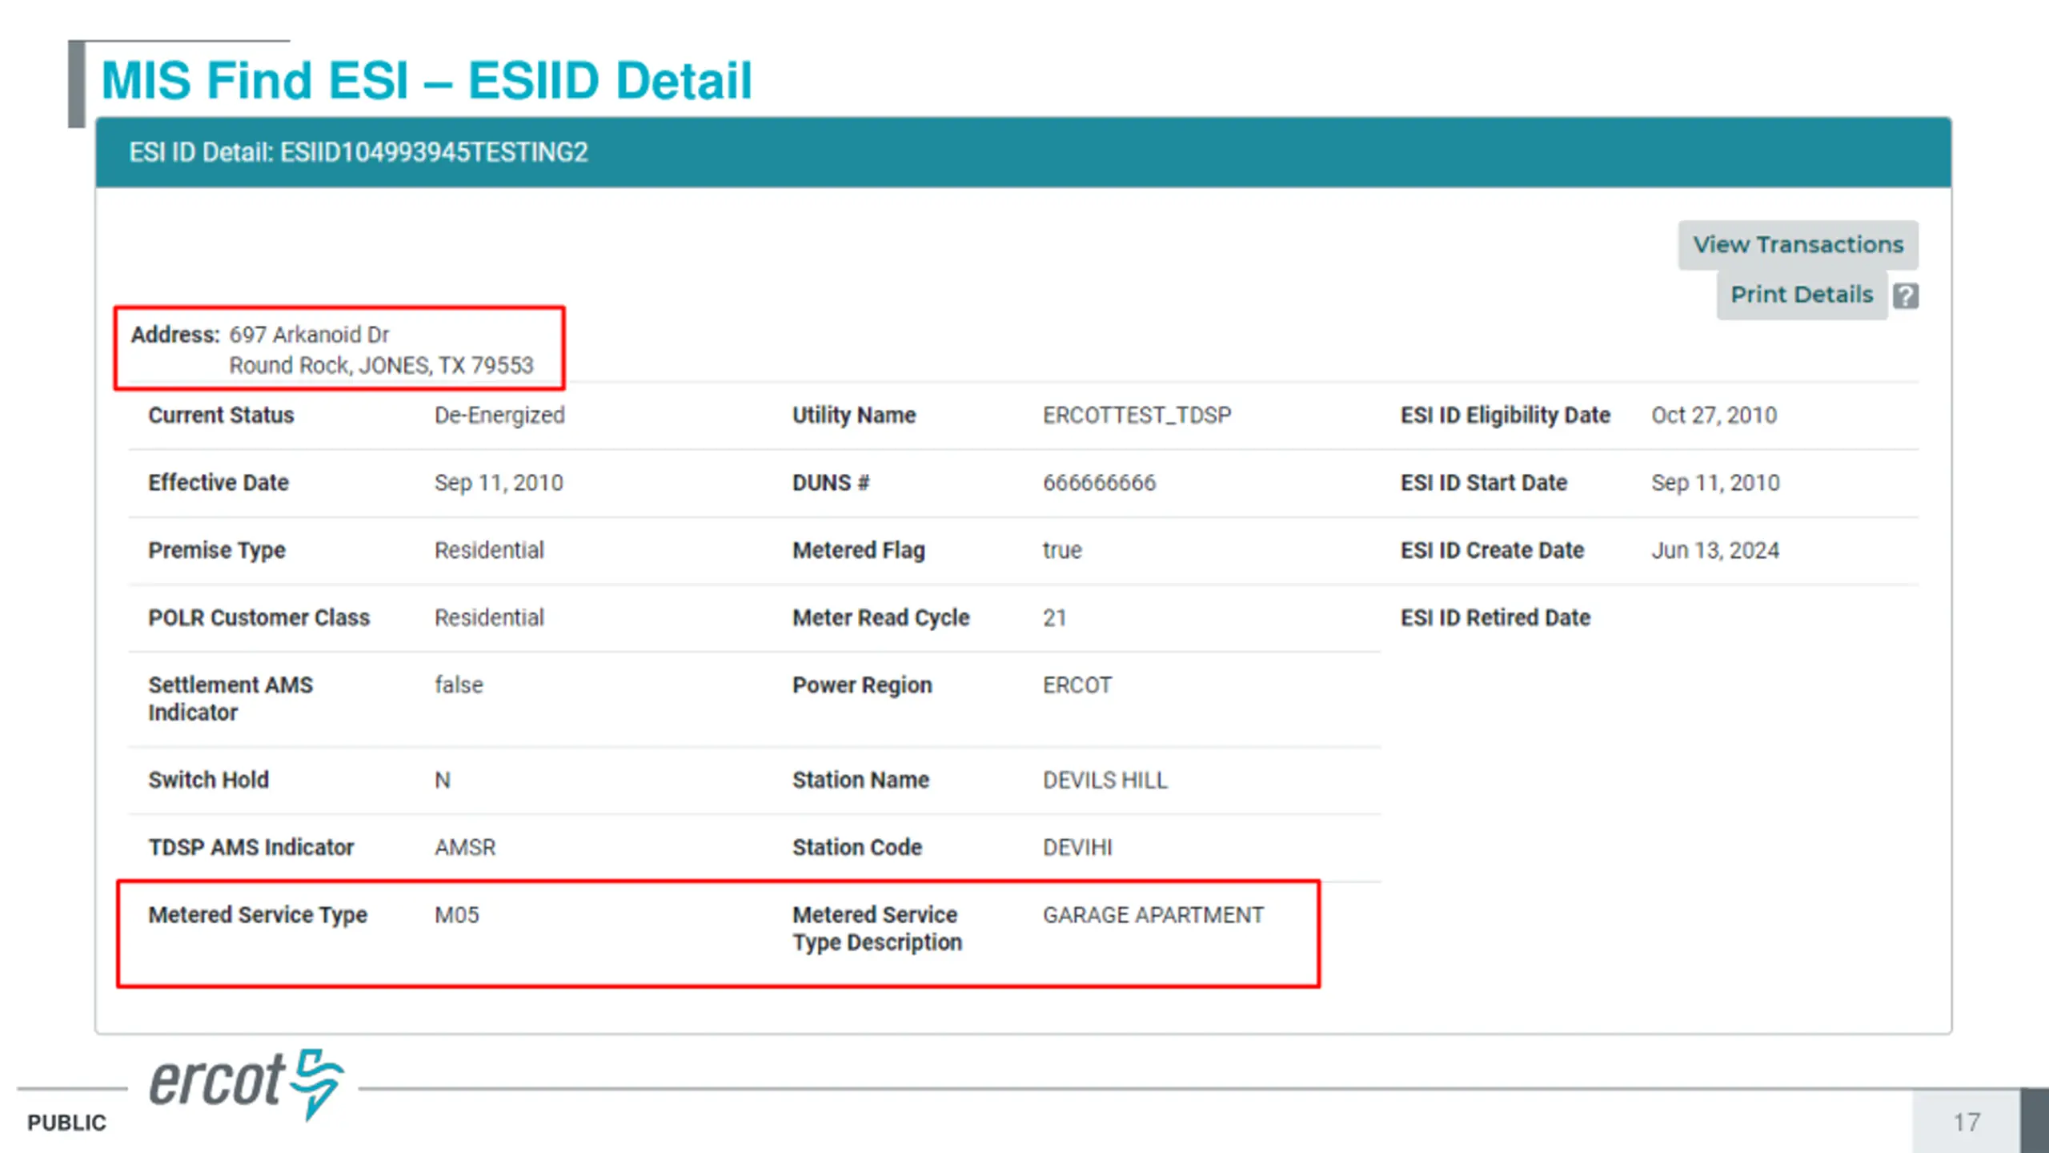
Task: Click the slide page number 17
Action: point(1967,1123)
